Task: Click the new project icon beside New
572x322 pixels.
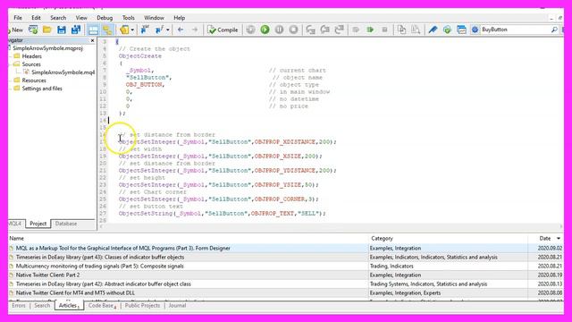Action: coord(33,30)
